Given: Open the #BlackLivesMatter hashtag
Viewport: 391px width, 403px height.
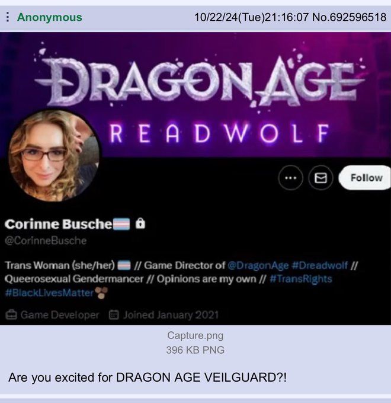Looking at the screenshot, I should click(49, 293).
